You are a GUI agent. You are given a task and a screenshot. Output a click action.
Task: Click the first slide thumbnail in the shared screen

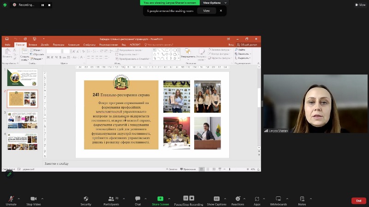[x=22, y=77]
